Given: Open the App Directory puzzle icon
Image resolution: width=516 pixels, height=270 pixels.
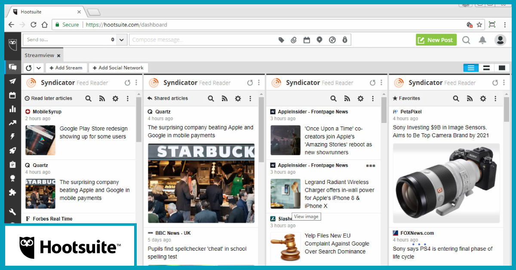Looking at the screenshot, I should (12, 192).
